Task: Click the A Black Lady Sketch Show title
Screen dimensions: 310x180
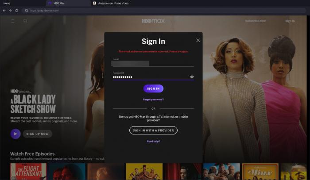Action: pyautogui.click(x=33, y=104)
